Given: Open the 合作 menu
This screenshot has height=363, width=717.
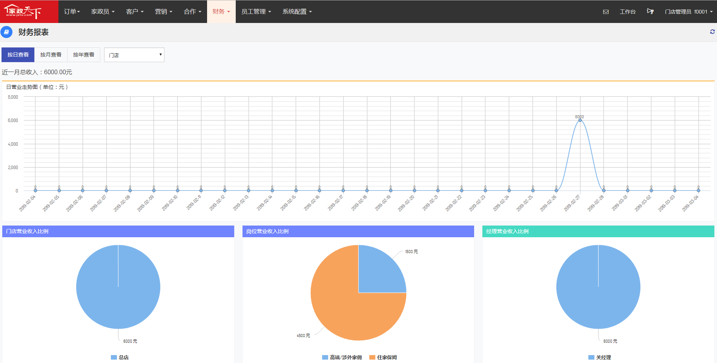Looking at the screenshot, I should tap(192, 12).
